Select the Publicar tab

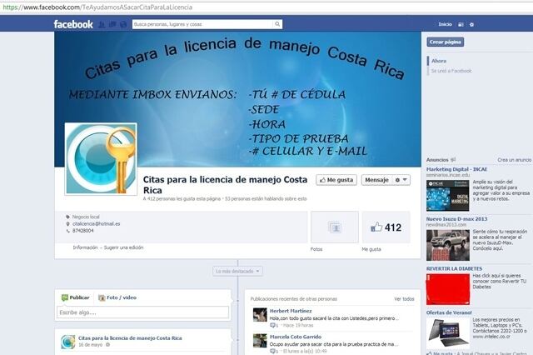76,297
